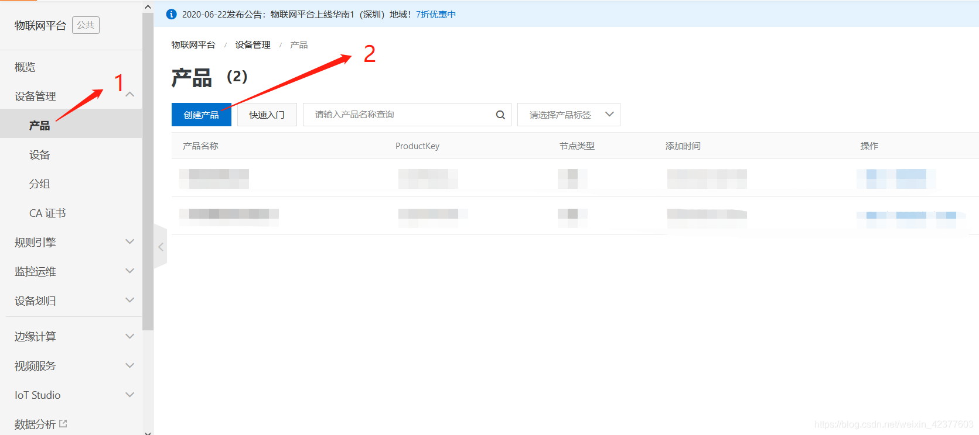
Task: Click the sidebar vertical scrollbar
Action: (x=148, y=172)
